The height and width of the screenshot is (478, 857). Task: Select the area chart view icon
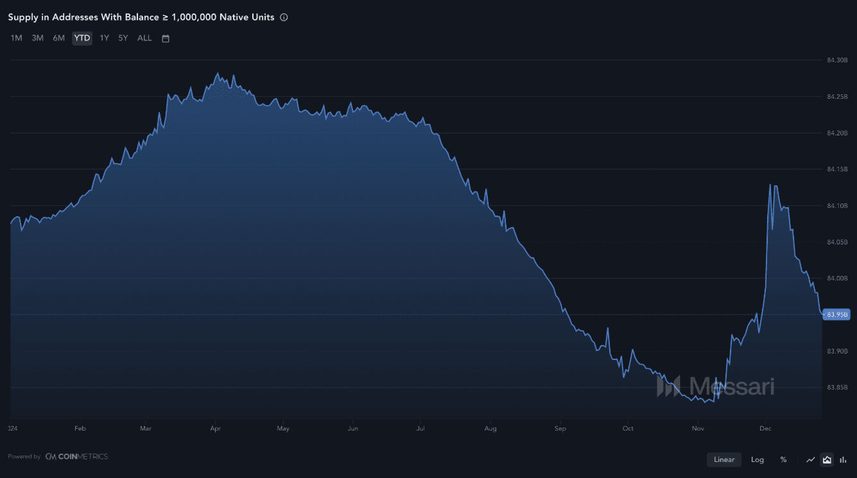[x=827, y=459]
